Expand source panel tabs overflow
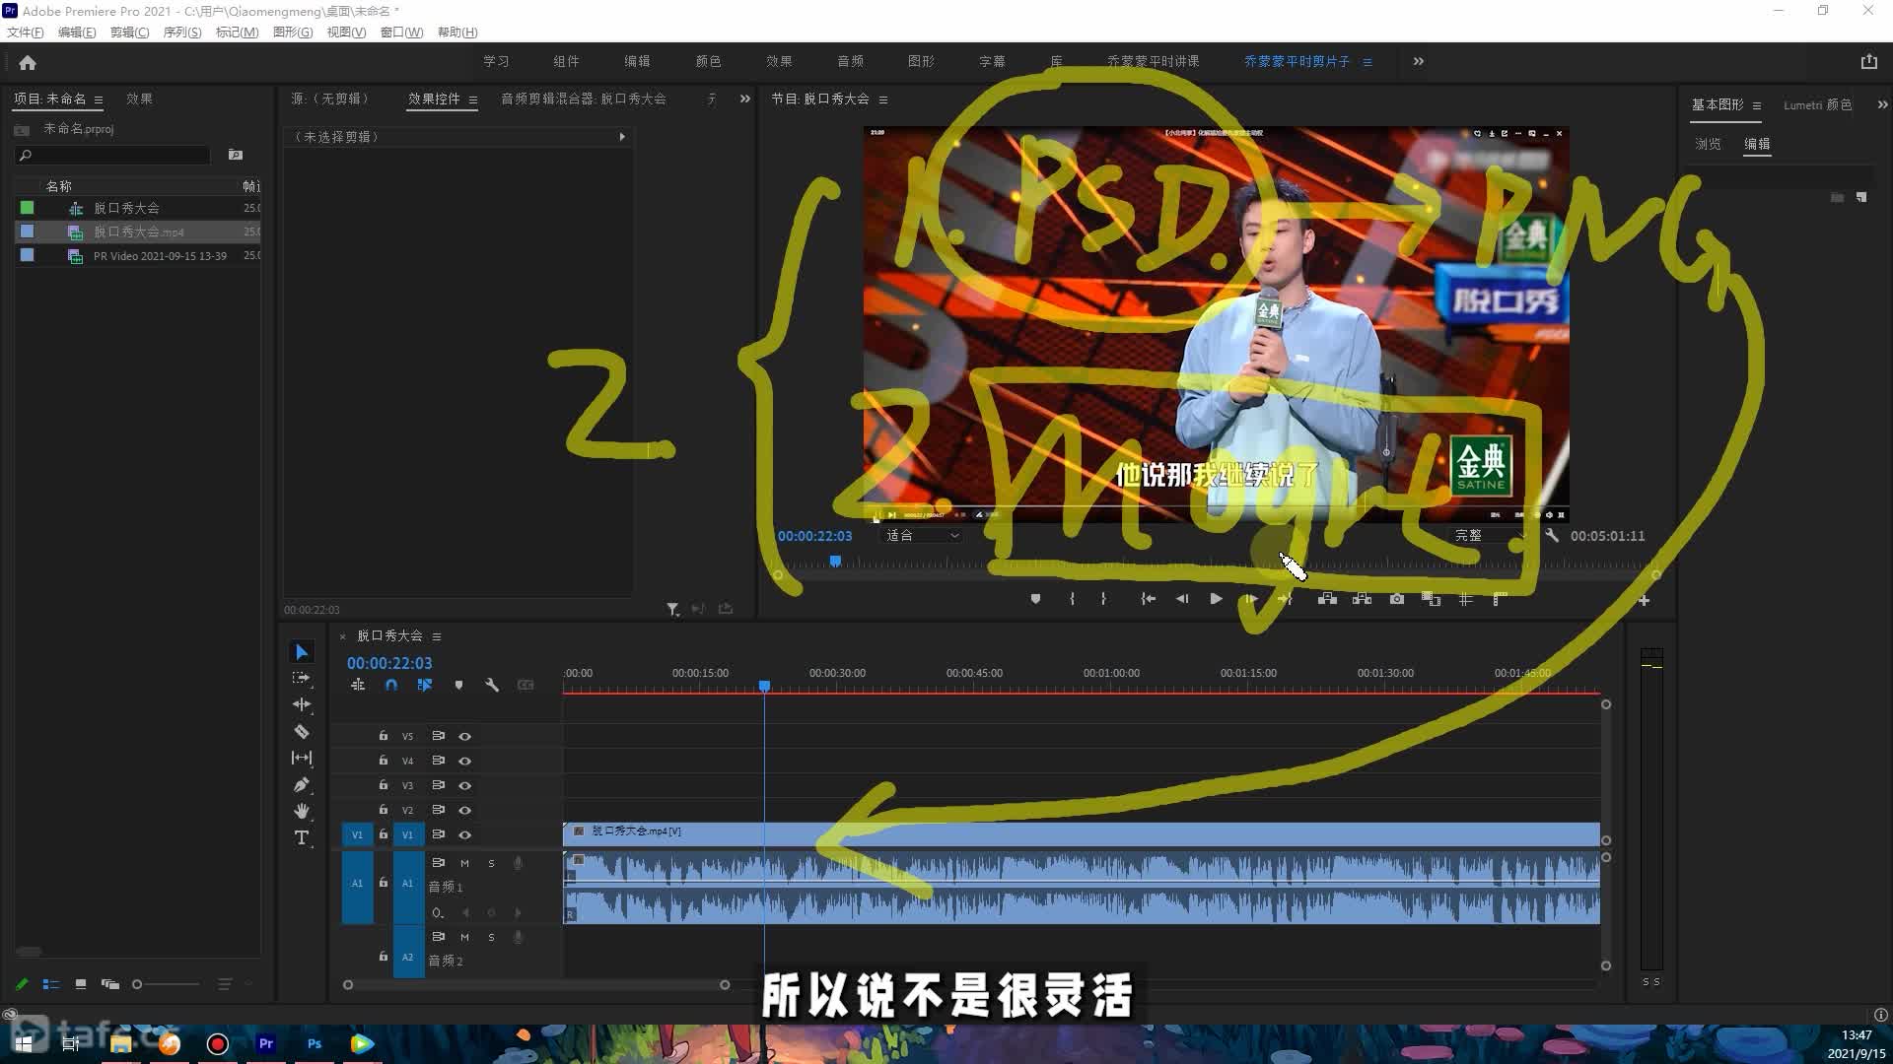The width and height of the screenshot is (1893, 1064). (744, 99)
